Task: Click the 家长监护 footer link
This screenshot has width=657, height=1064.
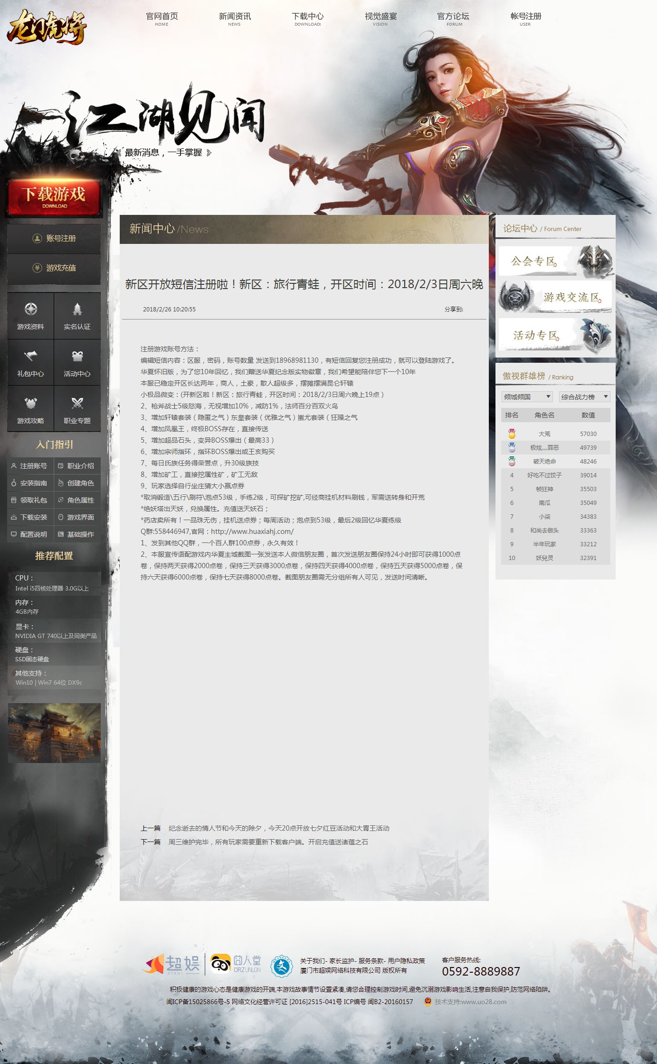Action: click(341, 961)
